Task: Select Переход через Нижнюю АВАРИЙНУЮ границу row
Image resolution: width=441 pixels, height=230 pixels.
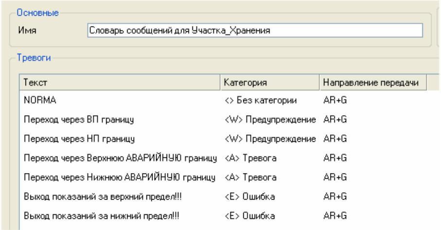Action: click(229, 178)
